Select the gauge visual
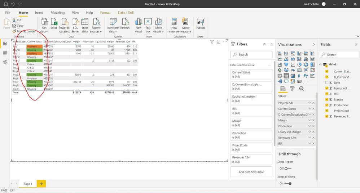Viewport: 360px width, 193px height. pos(293,70)
